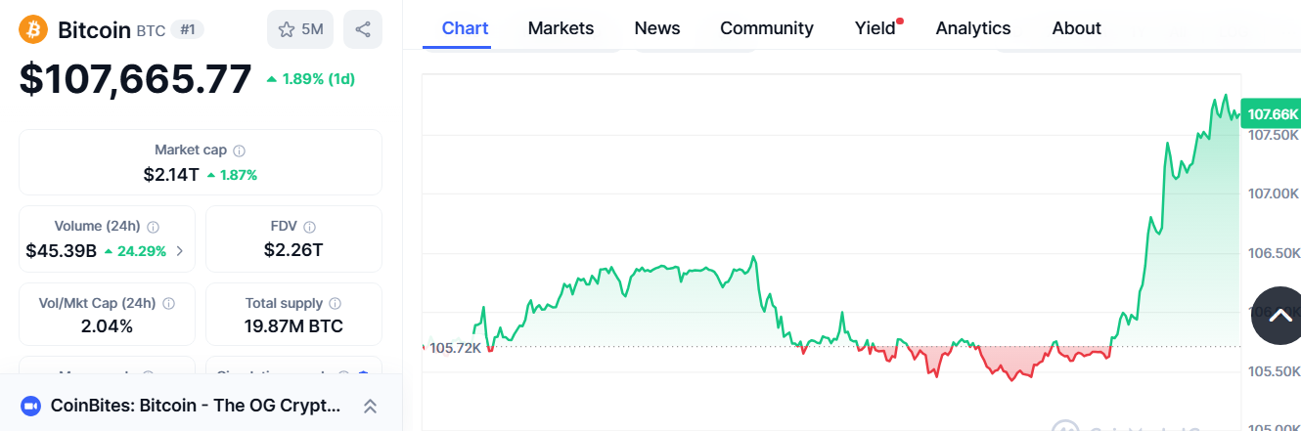Click the 19.87M BTC total supply value
The width and height of the screenshot is (1301, 431).
[293, 326]
